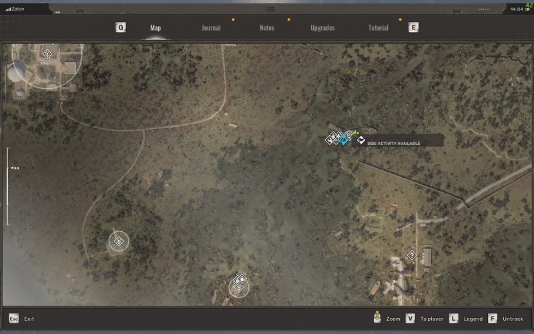Image resolution: width=534 pixels, height=334 pixels.
Task: Click the side activity marker icon
Action: (x=360, y=140)
